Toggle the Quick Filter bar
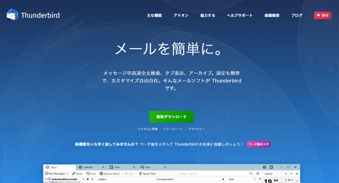This screenshot has width=339, height=183. click(x=147, y=173)
